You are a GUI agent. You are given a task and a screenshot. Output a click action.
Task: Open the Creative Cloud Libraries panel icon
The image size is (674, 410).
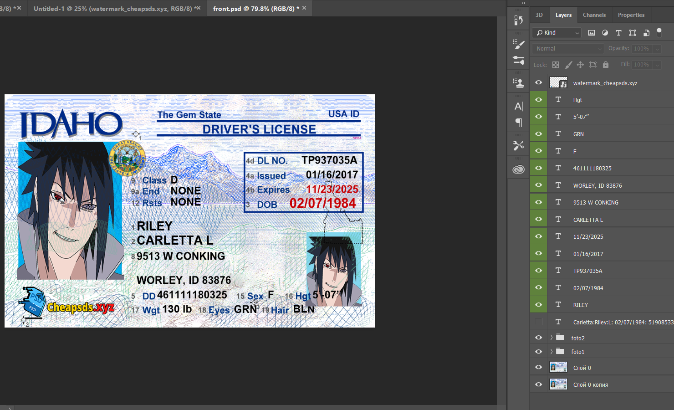pos(518,169)
